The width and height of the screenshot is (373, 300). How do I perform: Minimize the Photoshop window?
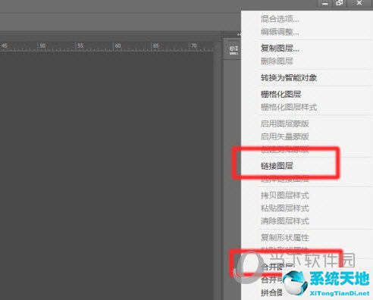click(325, 3)
